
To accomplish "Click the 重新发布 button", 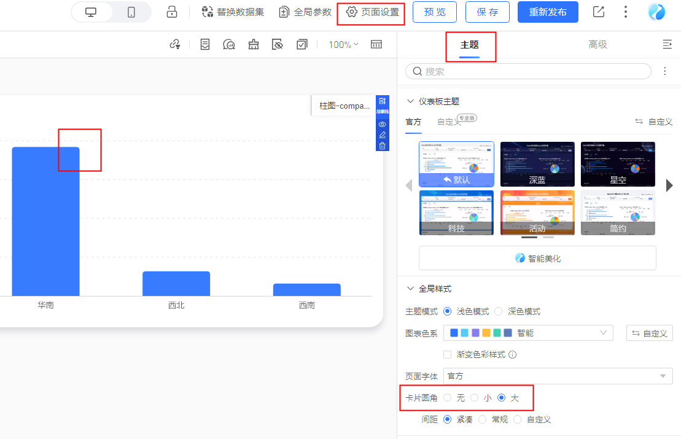I will coord(548,12).
